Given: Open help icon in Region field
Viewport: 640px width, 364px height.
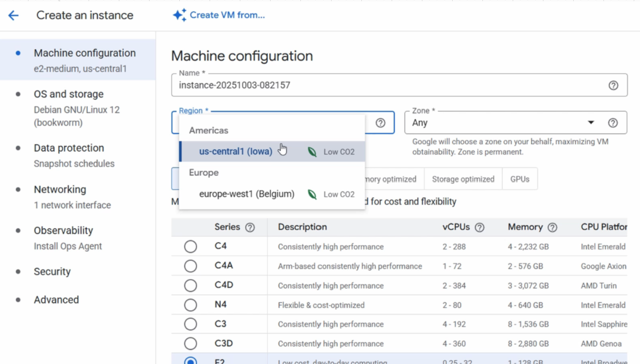Looking at the screenshot, I should pyautogui.click(x=380, y=123).
